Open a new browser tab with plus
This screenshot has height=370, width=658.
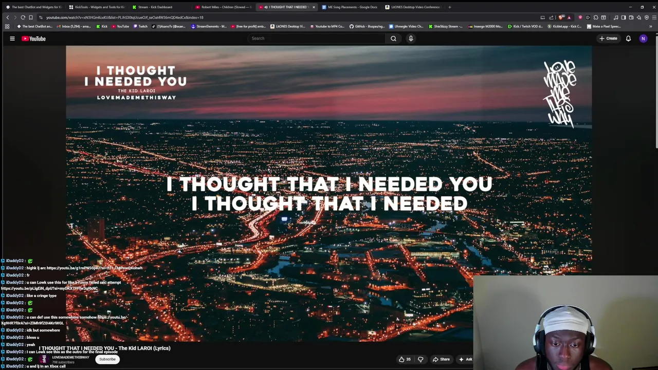coord(449,7)
